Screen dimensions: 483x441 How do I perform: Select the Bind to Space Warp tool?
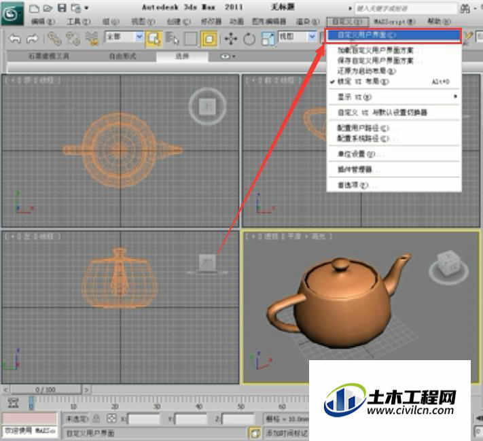92,39
